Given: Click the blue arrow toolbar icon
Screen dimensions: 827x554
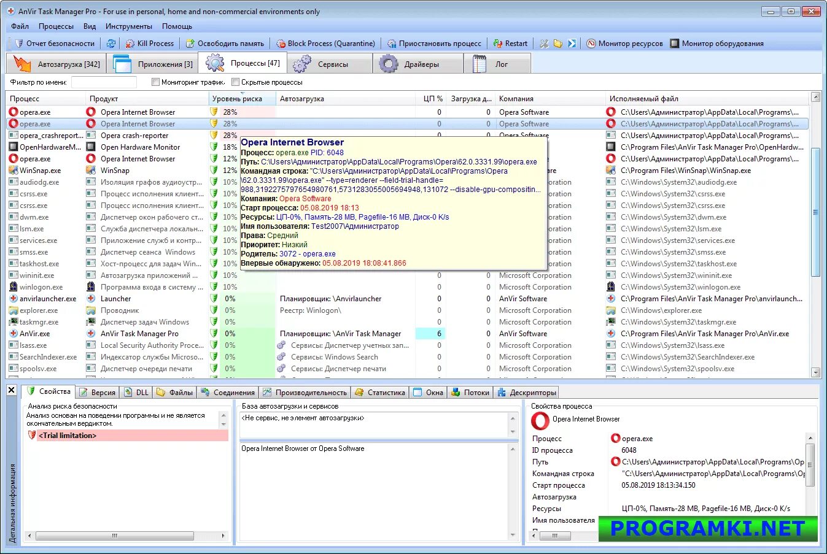Looking at the screenshot, I should [x=572, y=44].
